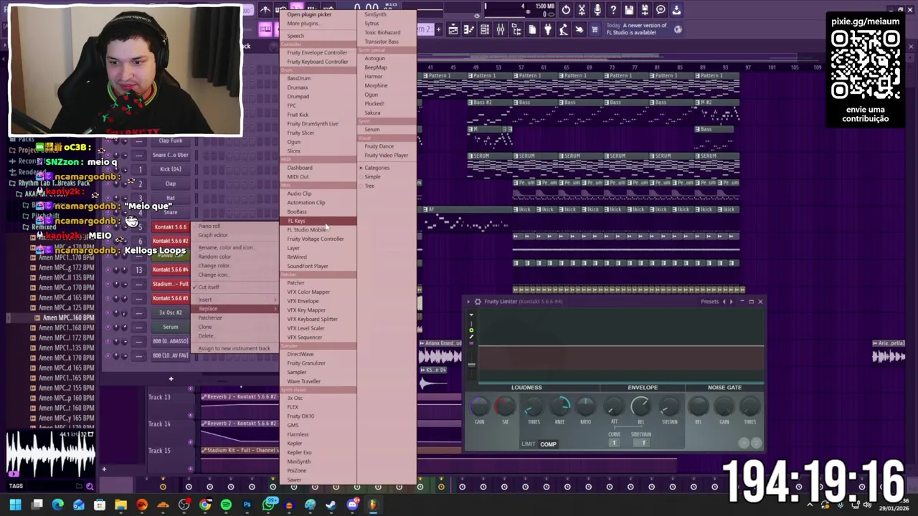Click the audio editor scissors icon
Image resolution: width=918 pixels, height=516 pixels.
pyautogui.click(x=582, y=10)
